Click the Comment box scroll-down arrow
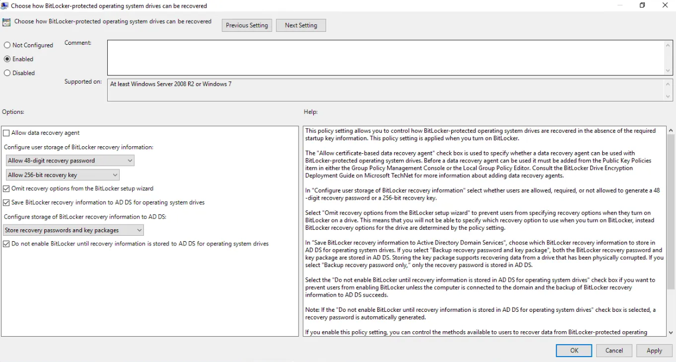The width and height of the screenshot is (676, 362). (668, 71)
